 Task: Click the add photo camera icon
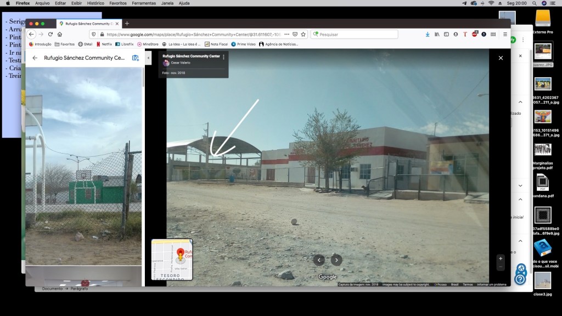[136, 58]
